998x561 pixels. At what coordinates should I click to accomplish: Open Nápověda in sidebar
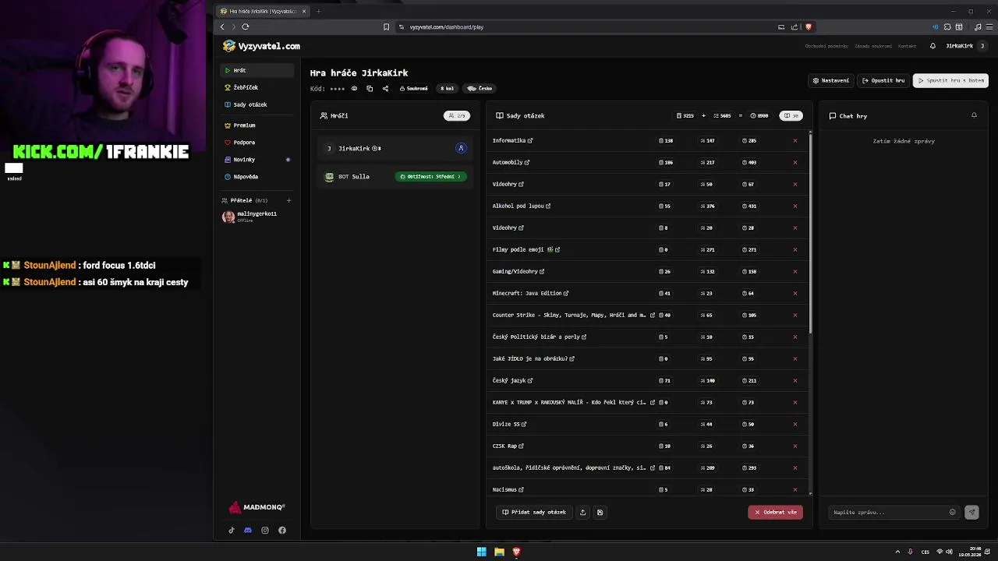pos(258,177)
